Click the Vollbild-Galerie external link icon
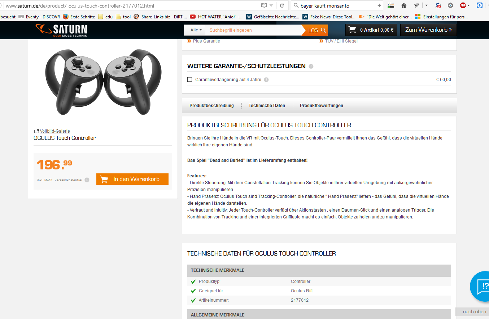489x319 pixels. [x=36, y=131]
